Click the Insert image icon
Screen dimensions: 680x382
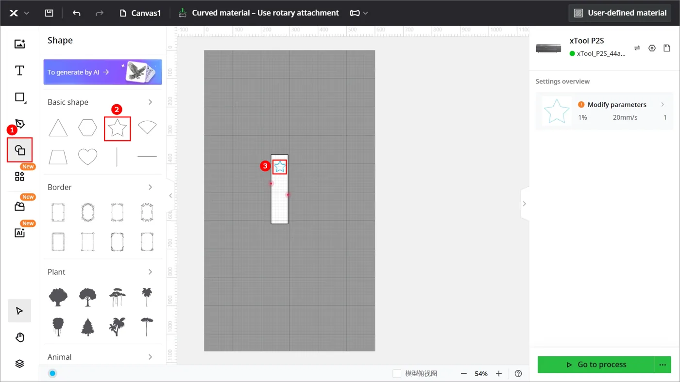(x=19, y=44)
